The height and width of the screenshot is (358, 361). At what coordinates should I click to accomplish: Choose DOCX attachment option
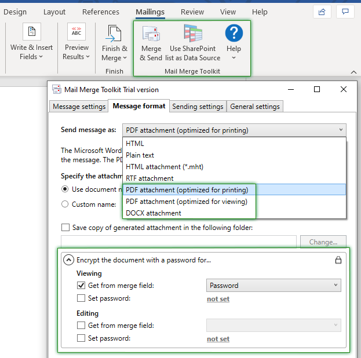pos(234,213)
